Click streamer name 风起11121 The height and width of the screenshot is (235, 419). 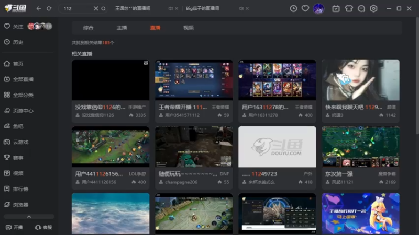tap(343, 182)
